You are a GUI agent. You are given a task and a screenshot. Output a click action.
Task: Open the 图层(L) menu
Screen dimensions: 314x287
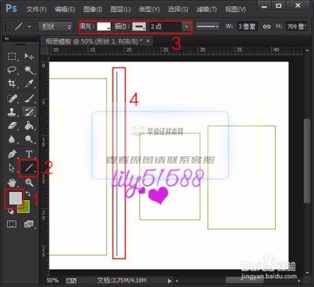coord(121,9)
